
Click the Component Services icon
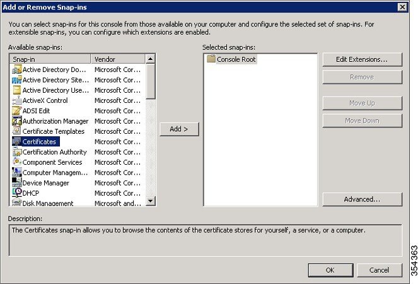pyautogui.click(x=17, y=162)
